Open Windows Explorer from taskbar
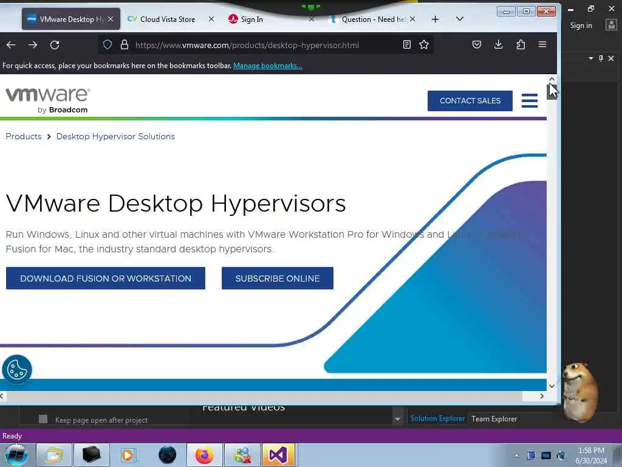622x467 pixels. click(54, 455)
